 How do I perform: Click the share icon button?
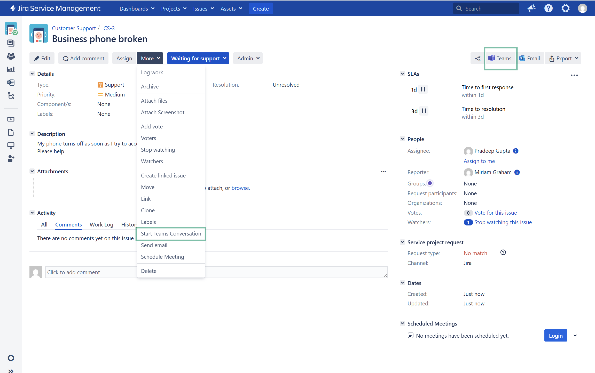pyautogui.click(x=477, y=59)
